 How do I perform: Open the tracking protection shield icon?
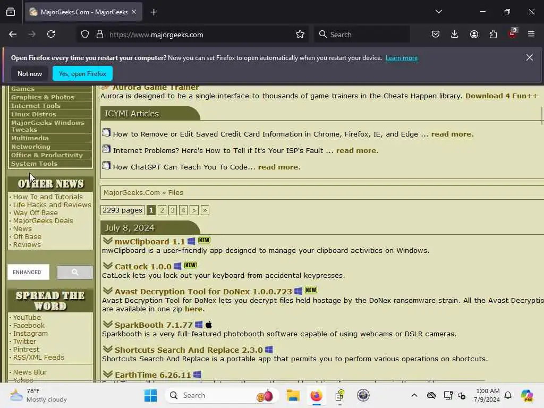click(x=85, y=35)
